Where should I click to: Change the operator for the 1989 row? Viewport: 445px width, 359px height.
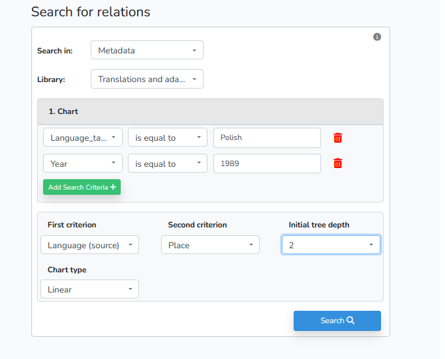coord(168,164)
